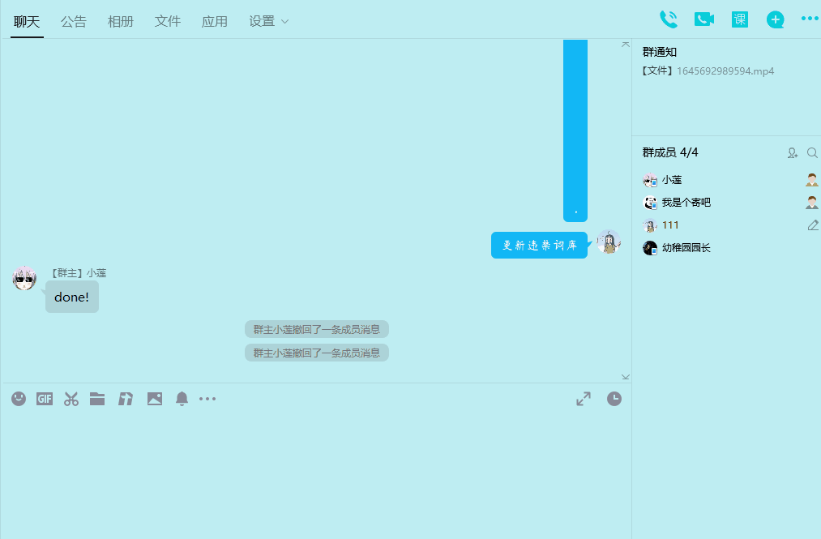Click the admin badge beside 小莲

[812, 180]
